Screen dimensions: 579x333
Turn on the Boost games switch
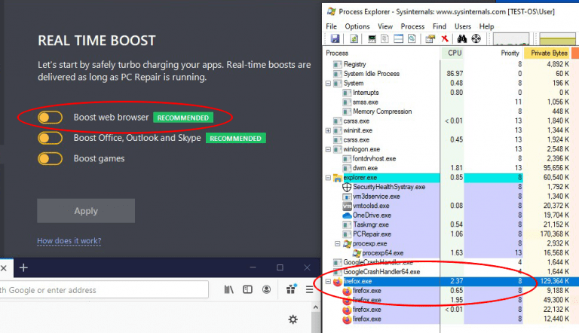(50, 159)
